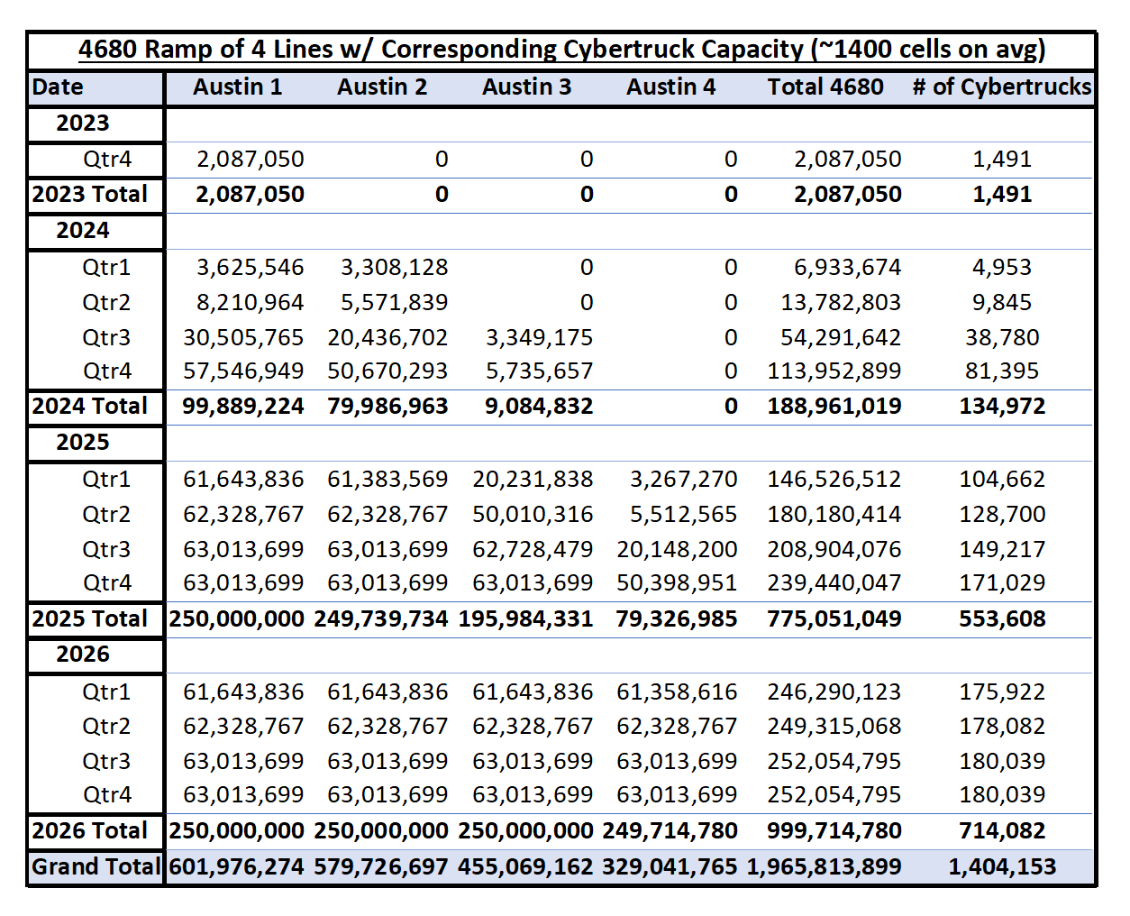The height and width of the screenshot is (916, 1130).
Task: Click the '2024' year row label
Action: (83, 231)
